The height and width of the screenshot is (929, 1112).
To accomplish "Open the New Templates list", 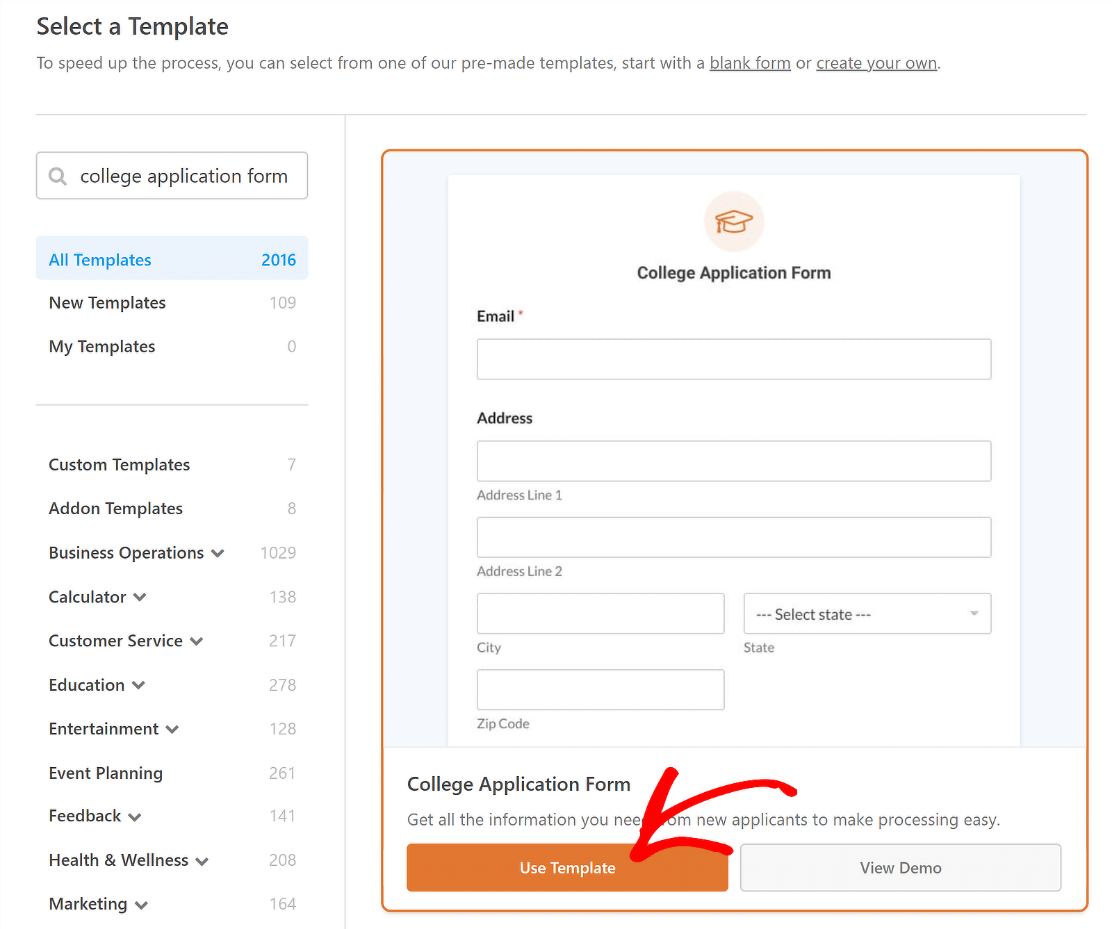I will coord(106,302).
